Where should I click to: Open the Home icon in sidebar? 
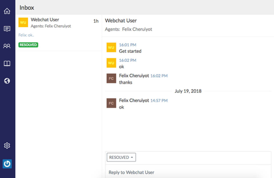coord(7,11)
